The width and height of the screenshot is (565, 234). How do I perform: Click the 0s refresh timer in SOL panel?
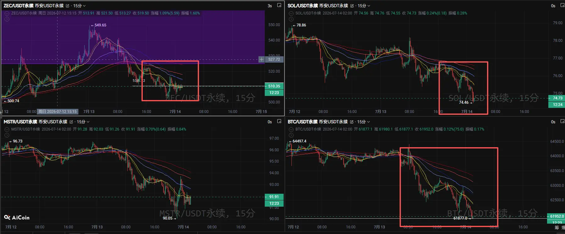pos(553,6)
